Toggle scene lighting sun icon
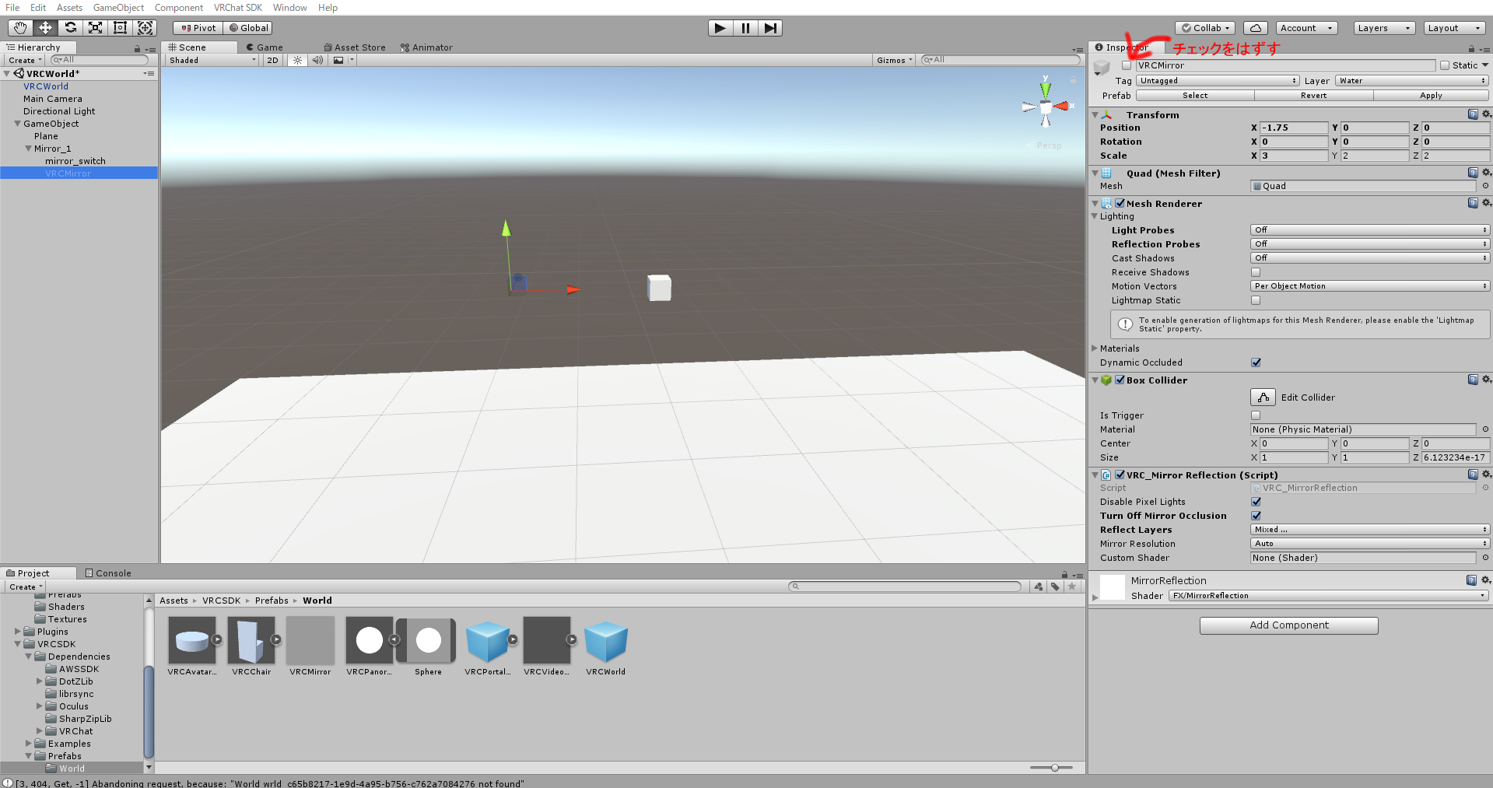The width and height of the screenshot is (1493, 788). (x=297, y=60)
